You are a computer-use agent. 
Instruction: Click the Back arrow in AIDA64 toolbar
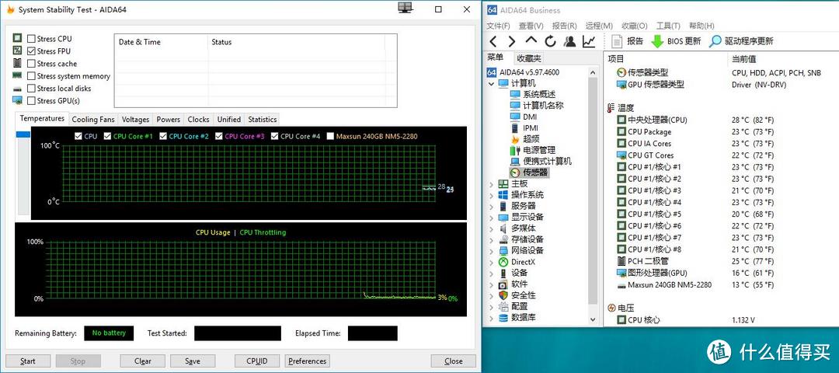[493, 41]
